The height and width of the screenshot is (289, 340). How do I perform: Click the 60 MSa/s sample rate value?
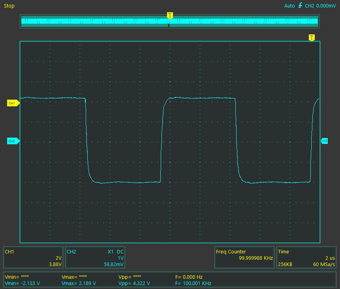pos(324,264)
